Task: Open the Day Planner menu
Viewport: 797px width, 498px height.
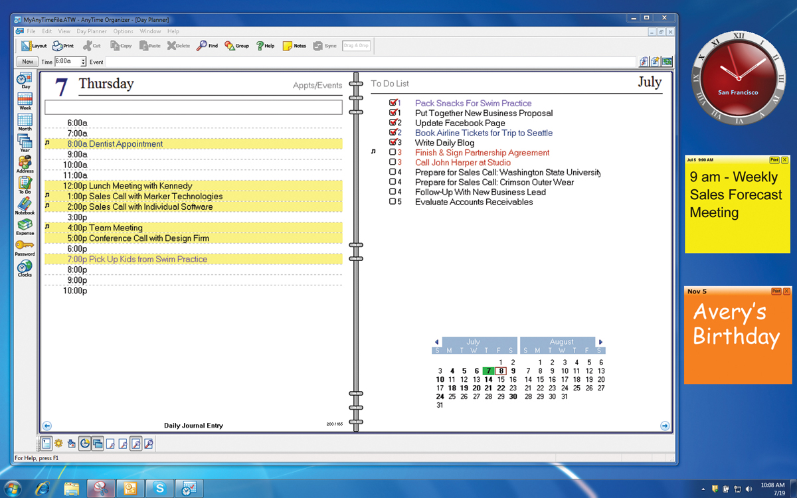Action: (91, 31)
